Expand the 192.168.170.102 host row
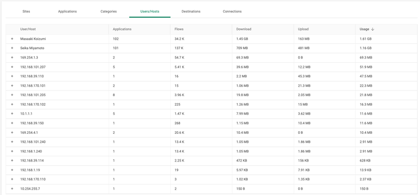The image size is (420, 195). [x=12, y=105]
